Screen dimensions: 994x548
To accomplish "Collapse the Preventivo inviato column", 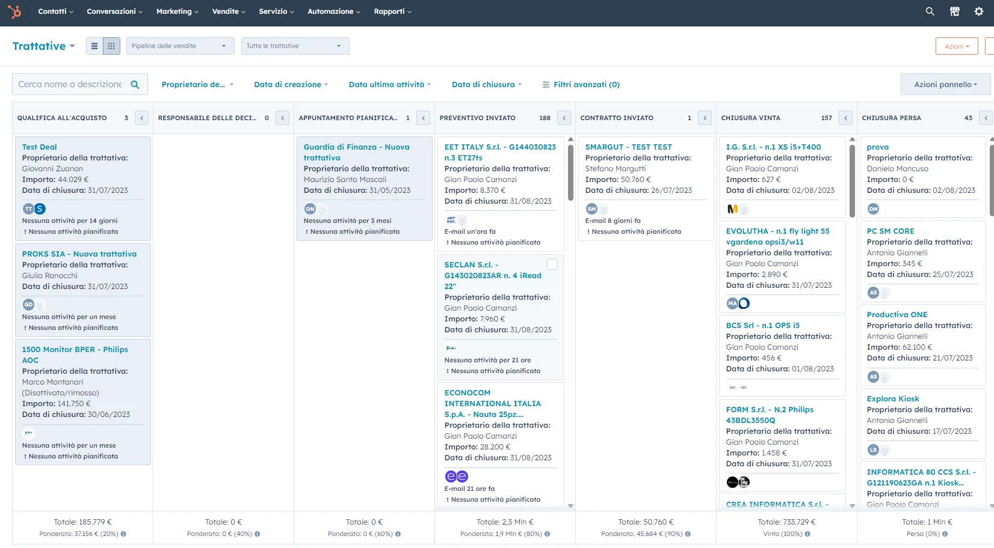I will (564, 118).
